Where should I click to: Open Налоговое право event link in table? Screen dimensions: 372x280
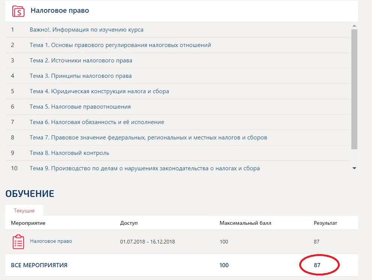coord(51,241)
